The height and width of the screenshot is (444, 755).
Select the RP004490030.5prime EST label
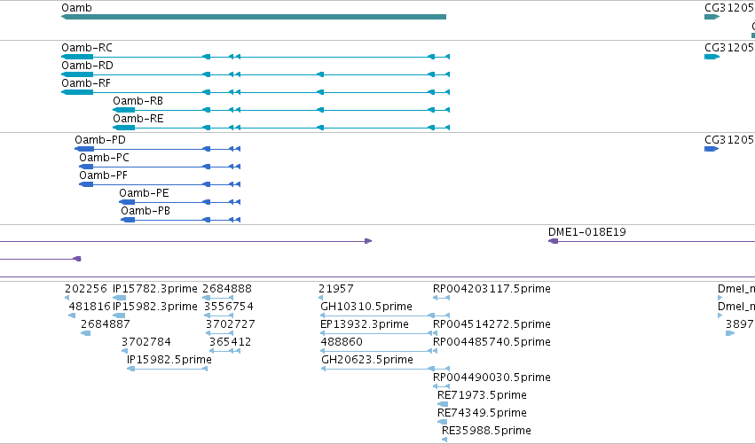492,378
